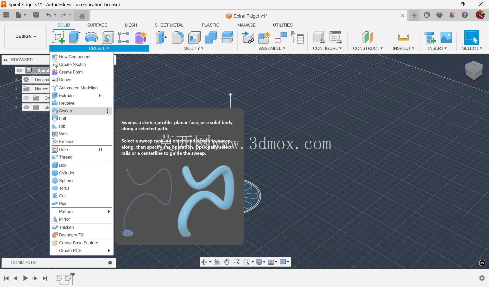Open the Job Status clock icon
Screen dimensions: 489x287
439,15
